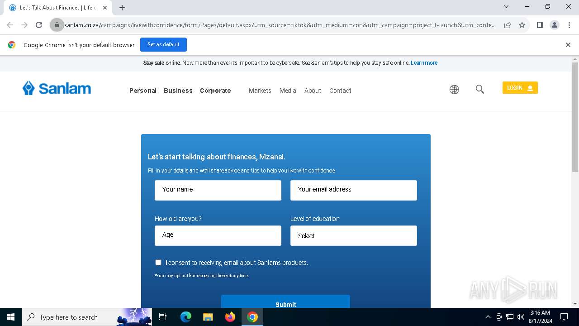Share this page icon in address bar
The height and width of the screenshot is (326, 579).
click(508, 25)
